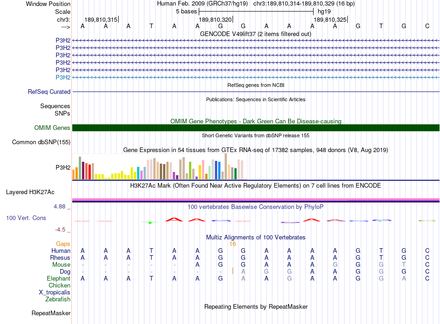
Task: Click the RefSeq genes from NCBI title
Action: pyautogui.click(x=256, y=85)
